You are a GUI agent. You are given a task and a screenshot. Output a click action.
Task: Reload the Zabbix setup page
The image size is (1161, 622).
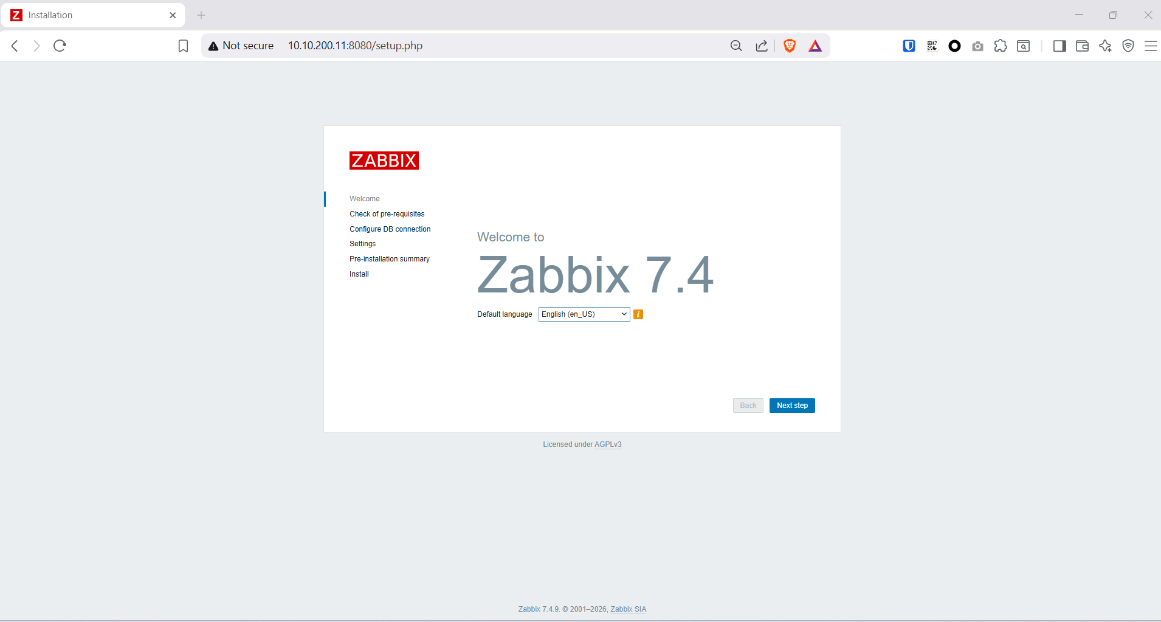click(60, 46)
